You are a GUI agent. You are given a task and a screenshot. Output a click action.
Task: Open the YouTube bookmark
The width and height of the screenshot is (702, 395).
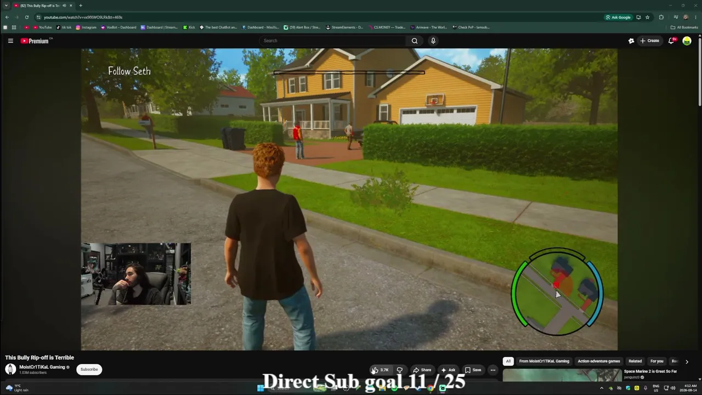(x=42, y=27)
